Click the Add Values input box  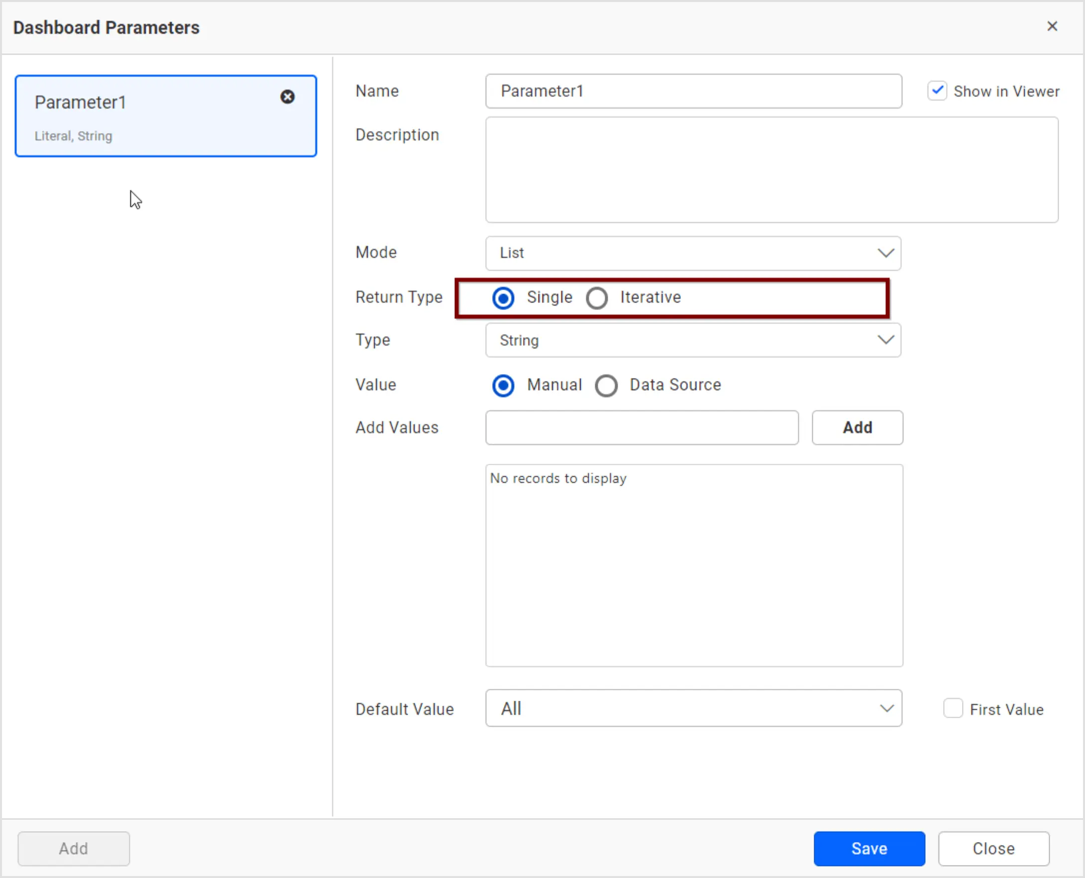[x=641, y=428]
